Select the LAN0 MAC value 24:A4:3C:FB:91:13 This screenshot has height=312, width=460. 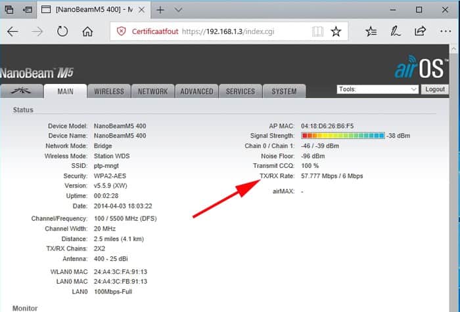coord(120,282)
